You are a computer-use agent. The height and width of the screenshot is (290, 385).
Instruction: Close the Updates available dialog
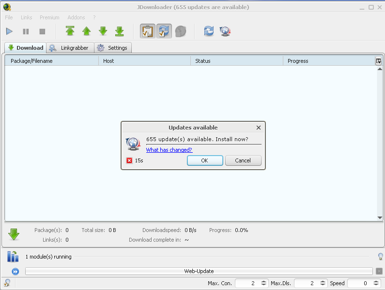click(x=259, y=128)
